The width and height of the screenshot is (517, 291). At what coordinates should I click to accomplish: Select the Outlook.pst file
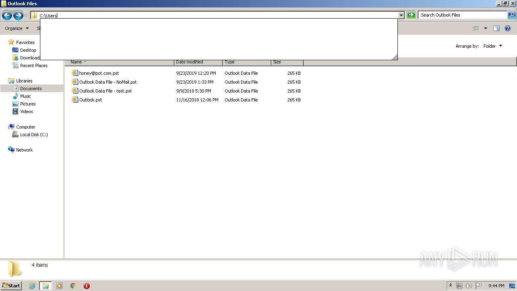click(x=90, y=100)
